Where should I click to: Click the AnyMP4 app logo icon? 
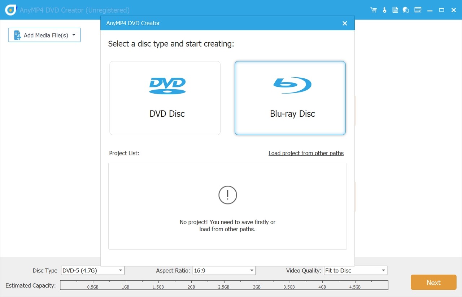(x=10, y=10)
